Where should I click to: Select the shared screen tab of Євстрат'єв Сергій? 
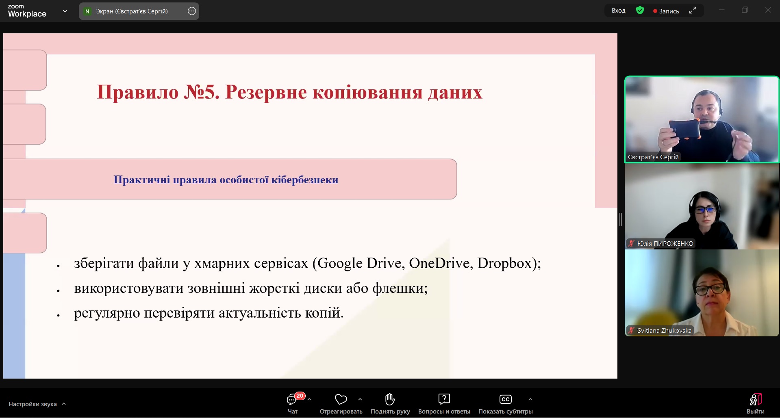point(131,11)
